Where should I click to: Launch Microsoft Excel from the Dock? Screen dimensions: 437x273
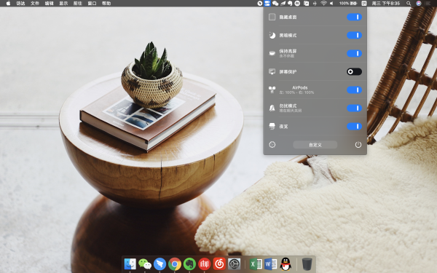256,264
